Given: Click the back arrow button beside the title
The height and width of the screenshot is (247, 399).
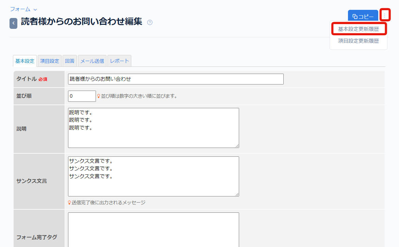Looking at the screenshot, I should (14, 23).
